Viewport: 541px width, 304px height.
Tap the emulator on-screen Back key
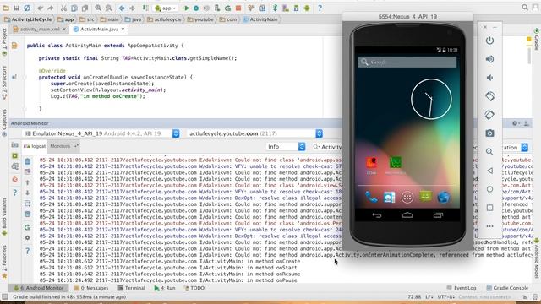click(377, 215)
